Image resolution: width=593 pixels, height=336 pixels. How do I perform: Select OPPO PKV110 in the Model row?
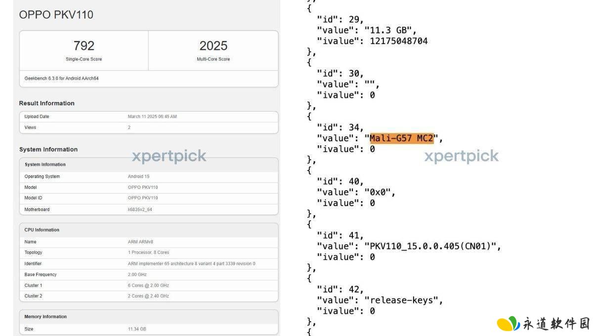click(x=143, y=187)
